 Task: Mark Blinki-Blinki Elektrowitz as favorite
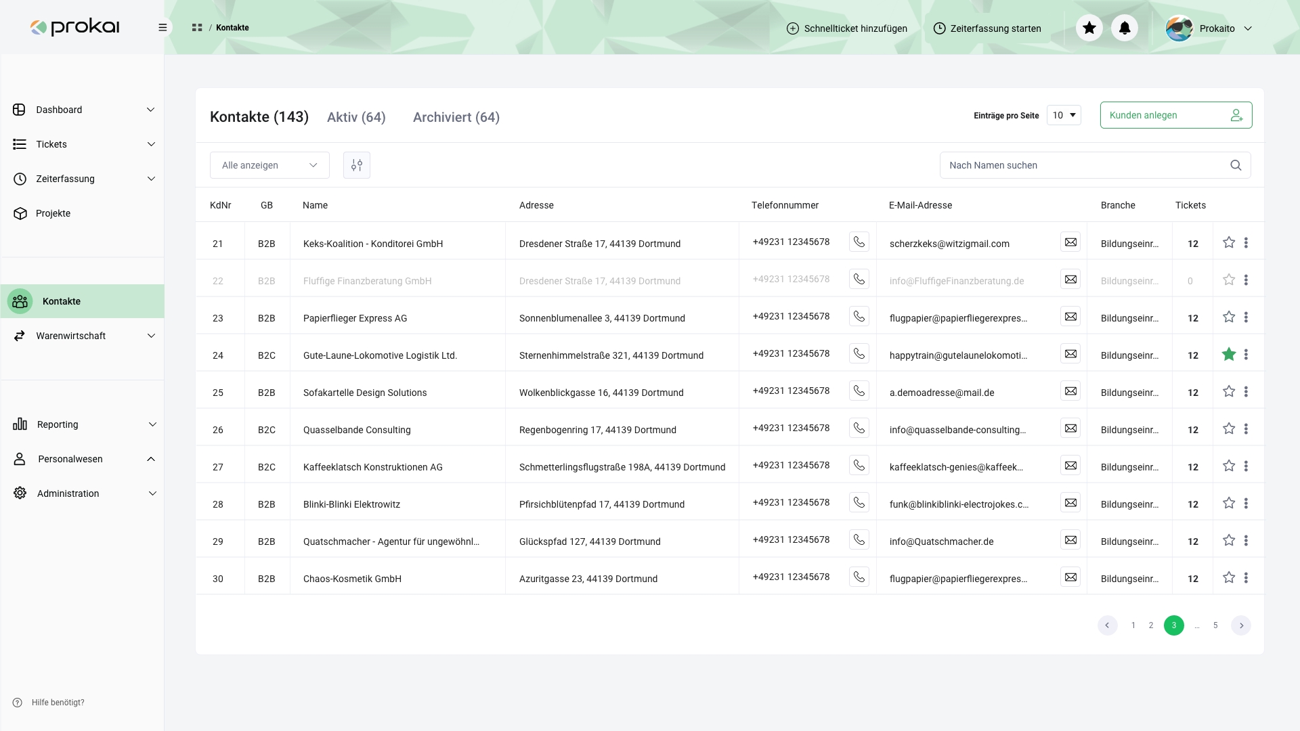1229,503
